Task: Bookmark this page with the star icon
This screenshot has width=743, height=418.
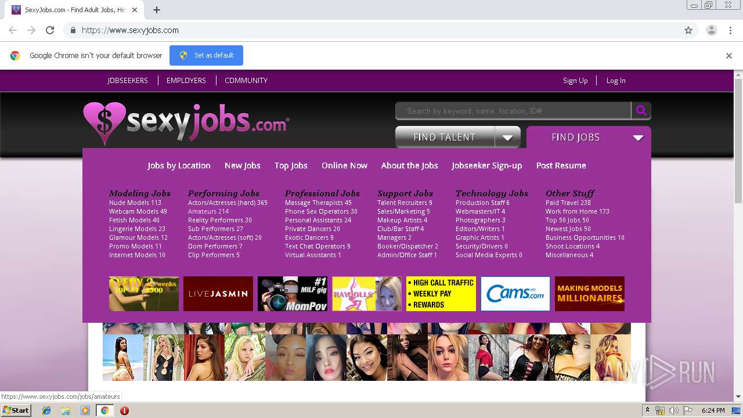Action: point(688,30)
